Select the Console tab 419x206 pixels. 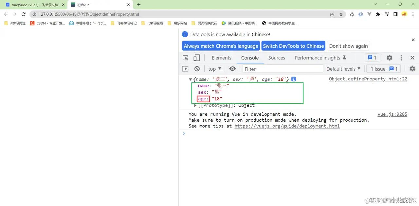click(x=250, y=58)
